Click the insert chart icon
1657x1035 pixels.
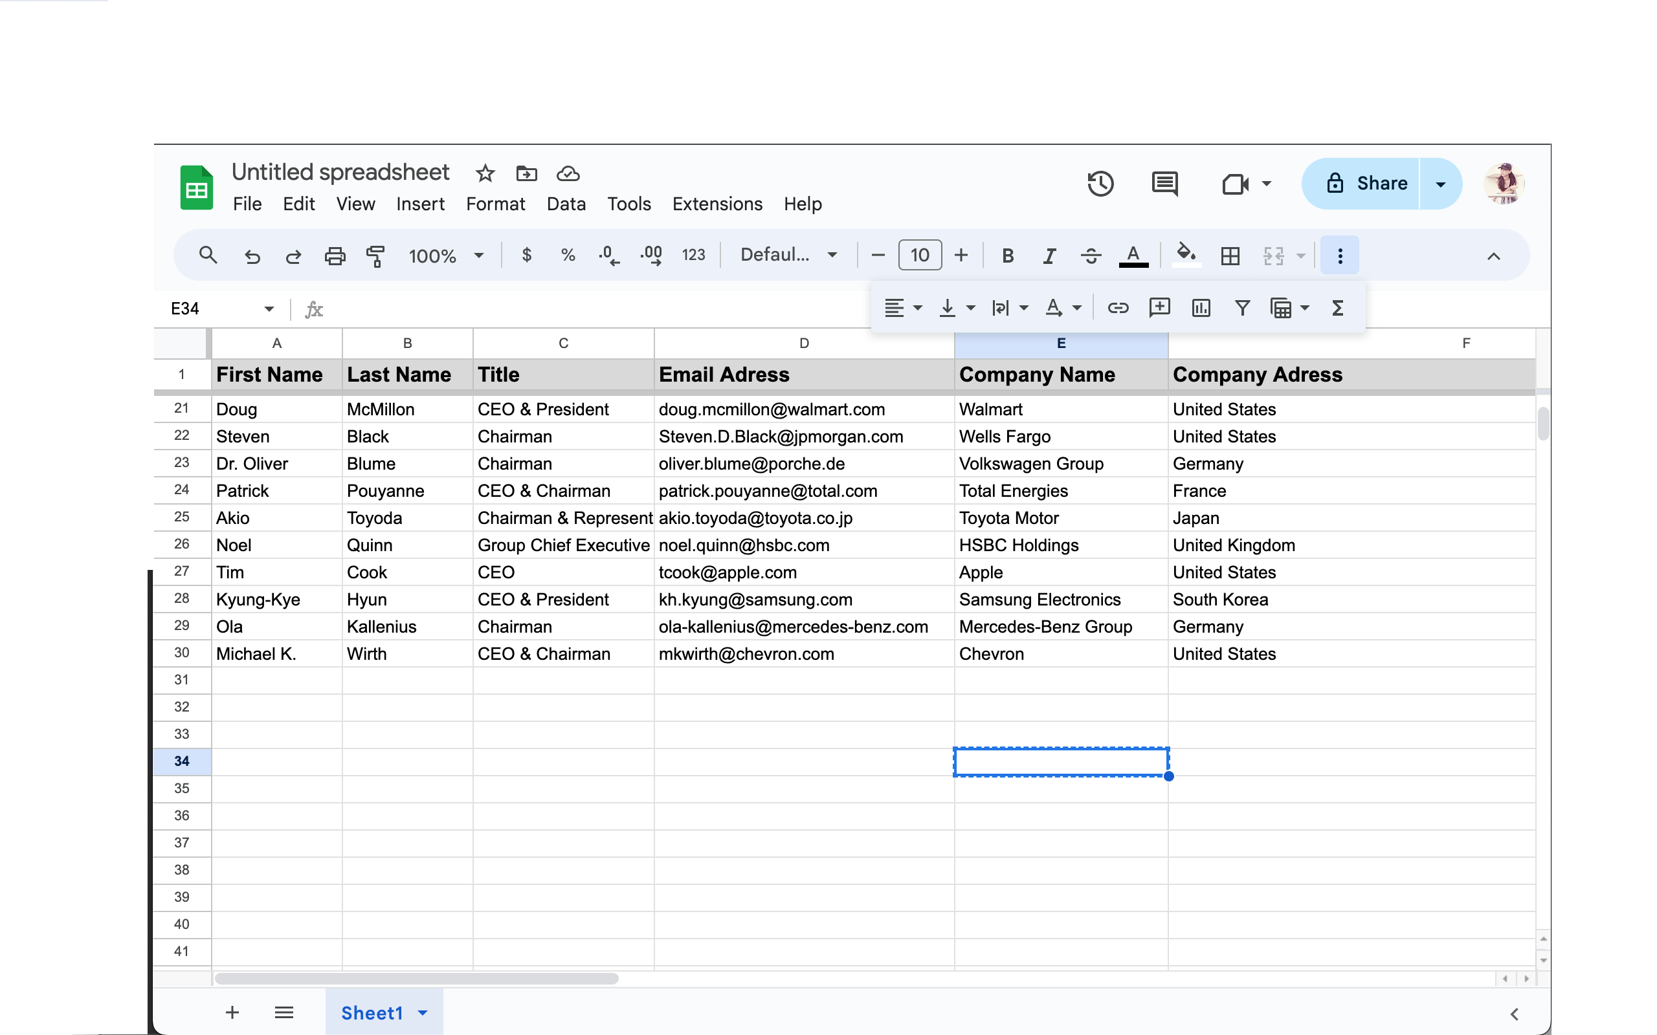click(x=1201, y=308)
